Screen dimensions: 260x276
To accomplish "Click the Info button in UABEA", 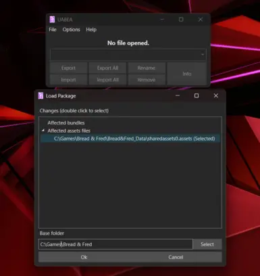I will pos(187,74).
